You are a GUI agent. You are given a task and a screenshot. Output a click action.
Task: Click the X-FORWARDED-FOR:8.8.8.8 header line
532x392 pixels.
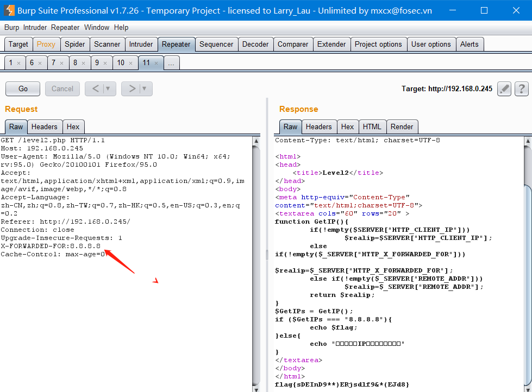[x=51, y=246]
